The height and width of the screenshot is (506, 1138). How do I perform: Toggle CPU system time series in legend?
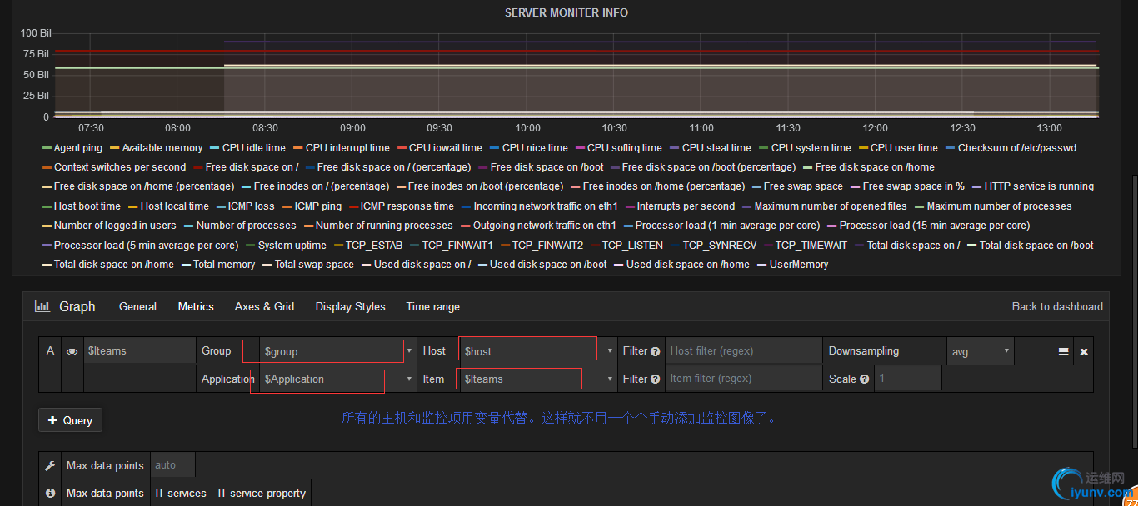coord(811,148)
